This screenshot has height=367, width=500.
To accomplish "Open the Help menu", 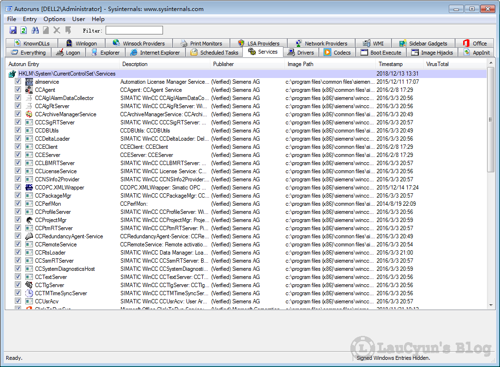I will (x=98, y=19).
